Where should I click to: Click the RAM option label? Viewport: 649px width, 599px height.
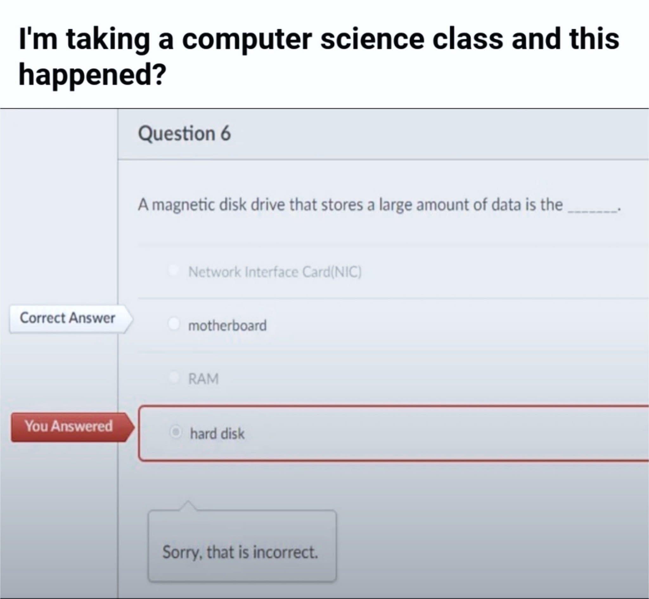click(203, 379)
